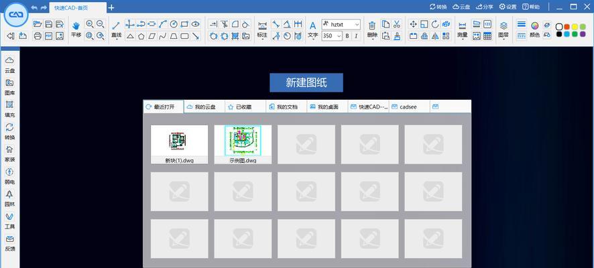Click the Copy icon
Screen dimensions: 594x268
coord(385,24)
